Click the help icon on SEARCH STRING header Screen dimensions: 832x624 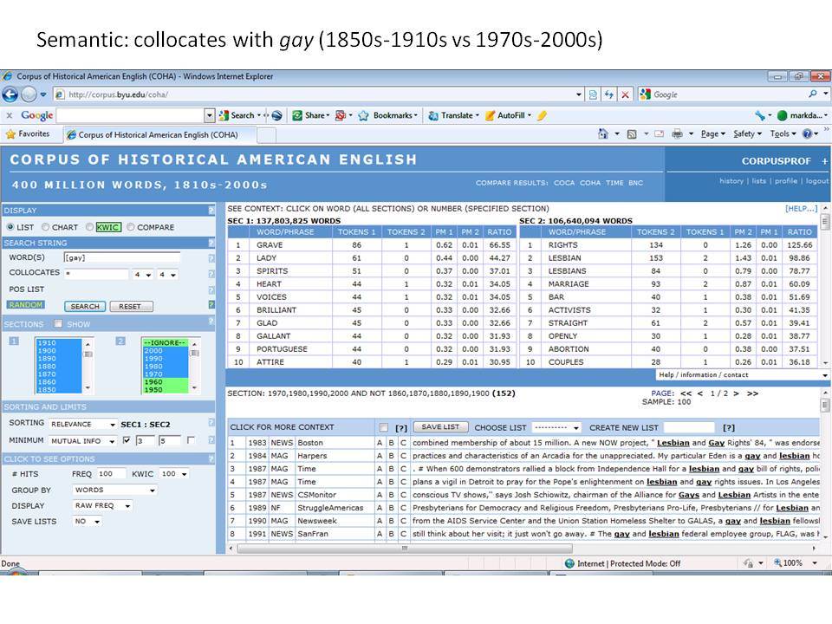(211, 243)
